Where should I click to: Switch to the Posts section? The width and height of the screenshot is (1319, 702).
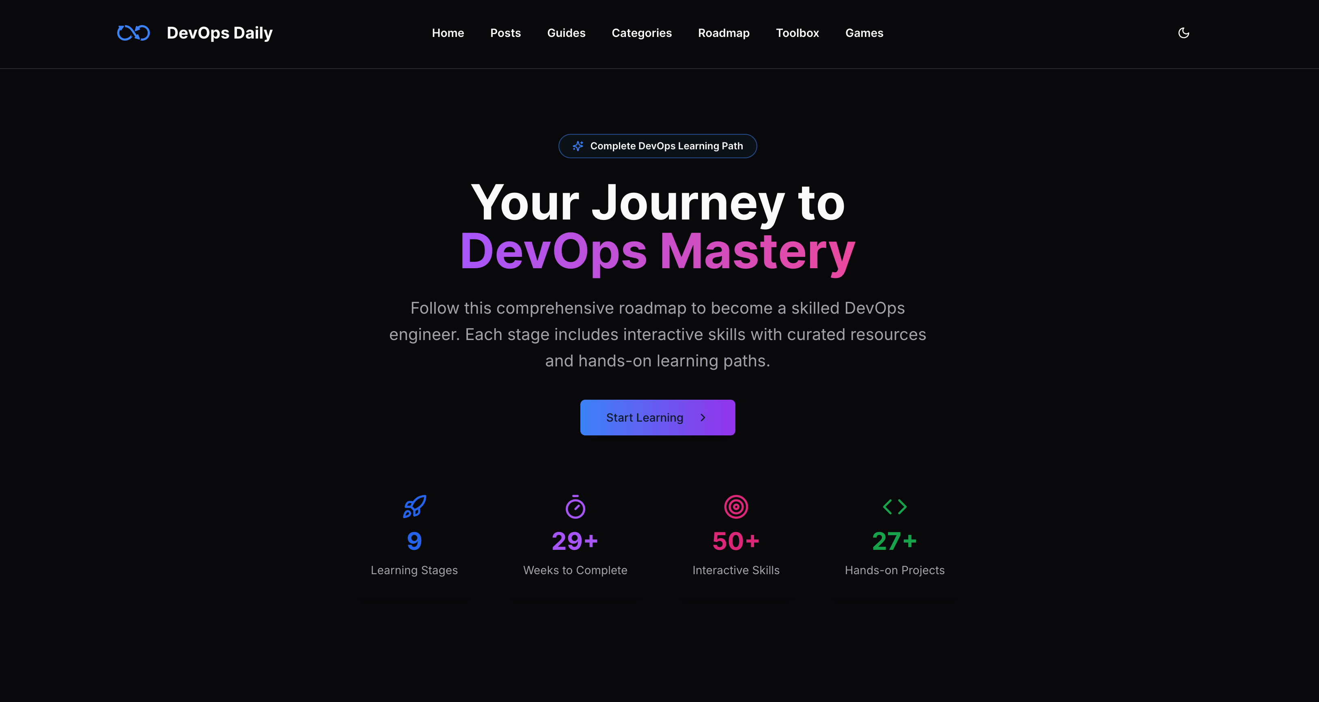coord(505,33)
